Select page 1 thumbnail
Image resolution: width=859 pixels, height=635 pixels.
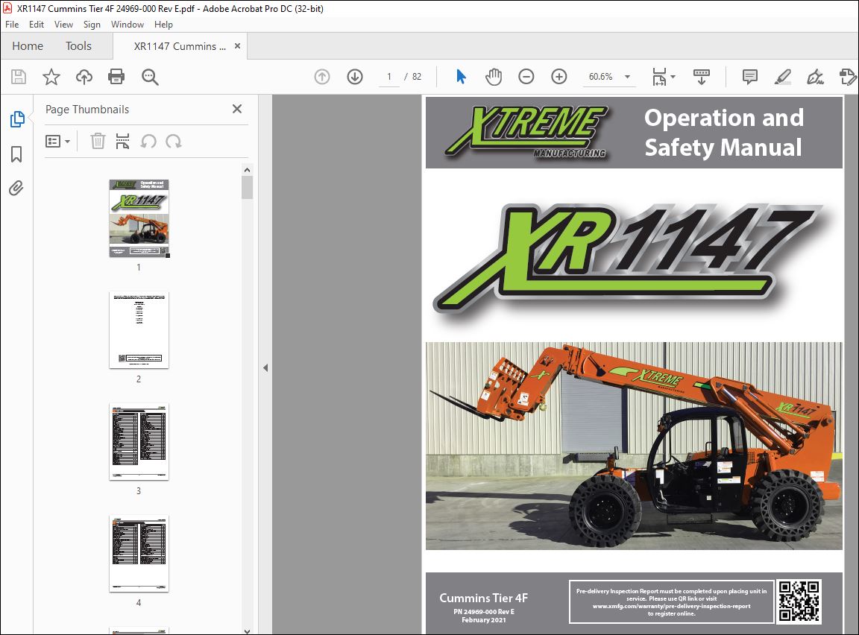click(139, 218)
